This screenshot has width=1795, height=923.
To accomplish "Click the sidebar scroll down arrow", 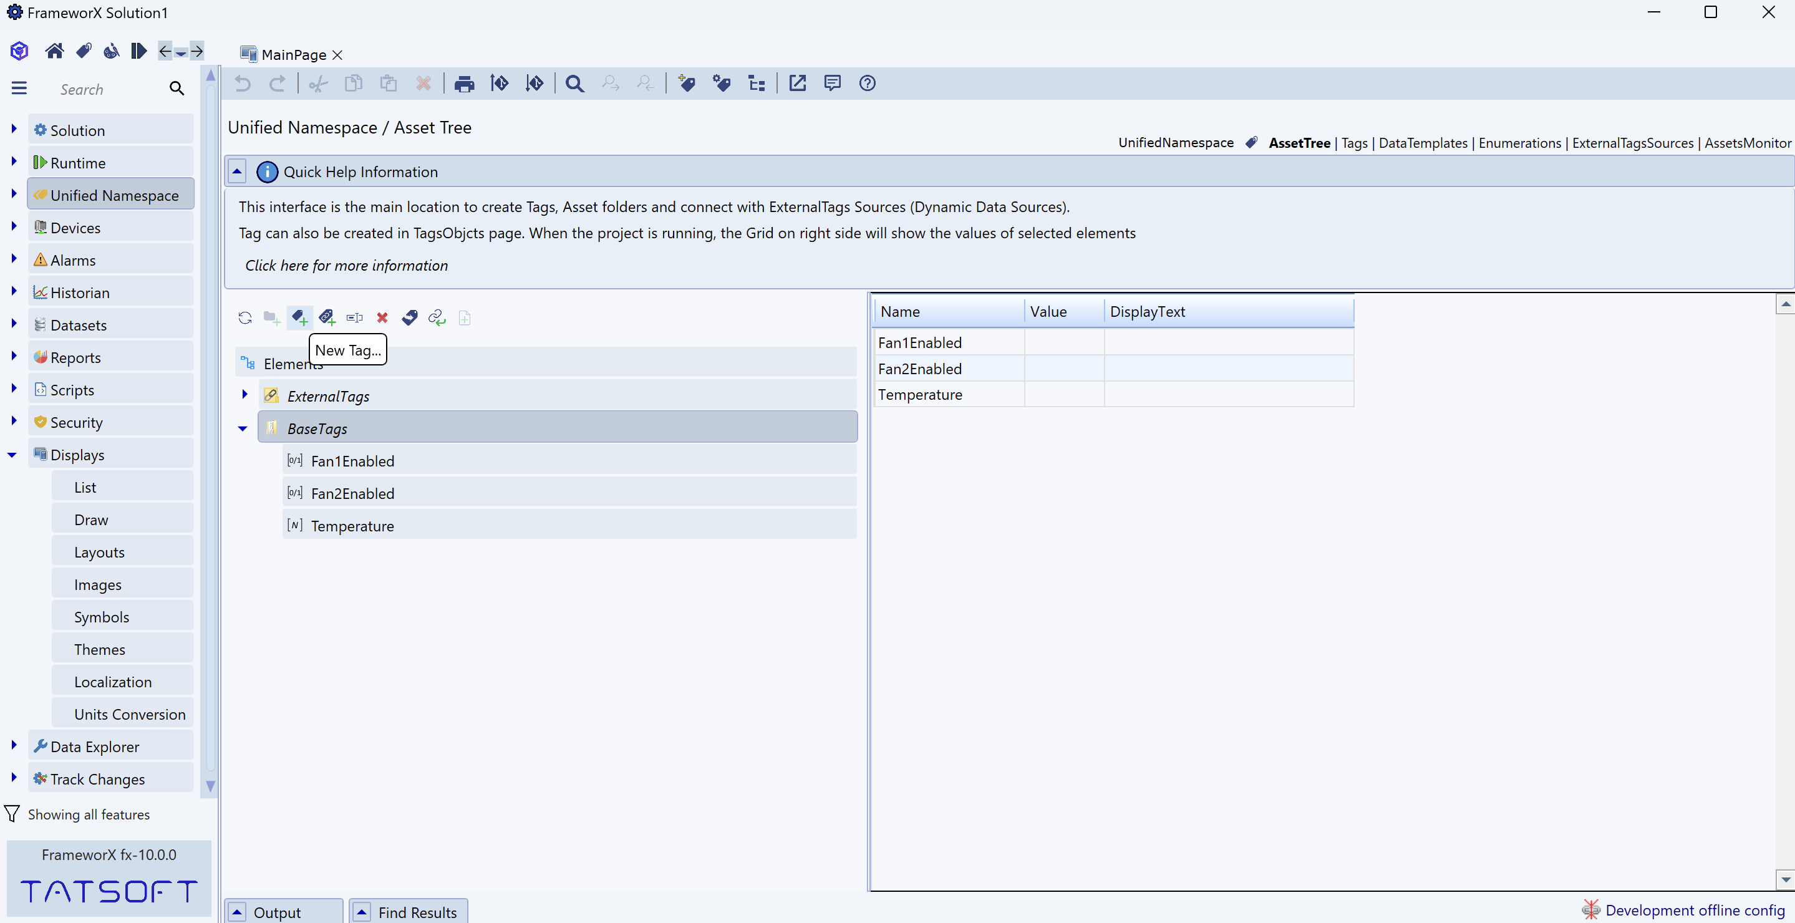I will (210, 786).
